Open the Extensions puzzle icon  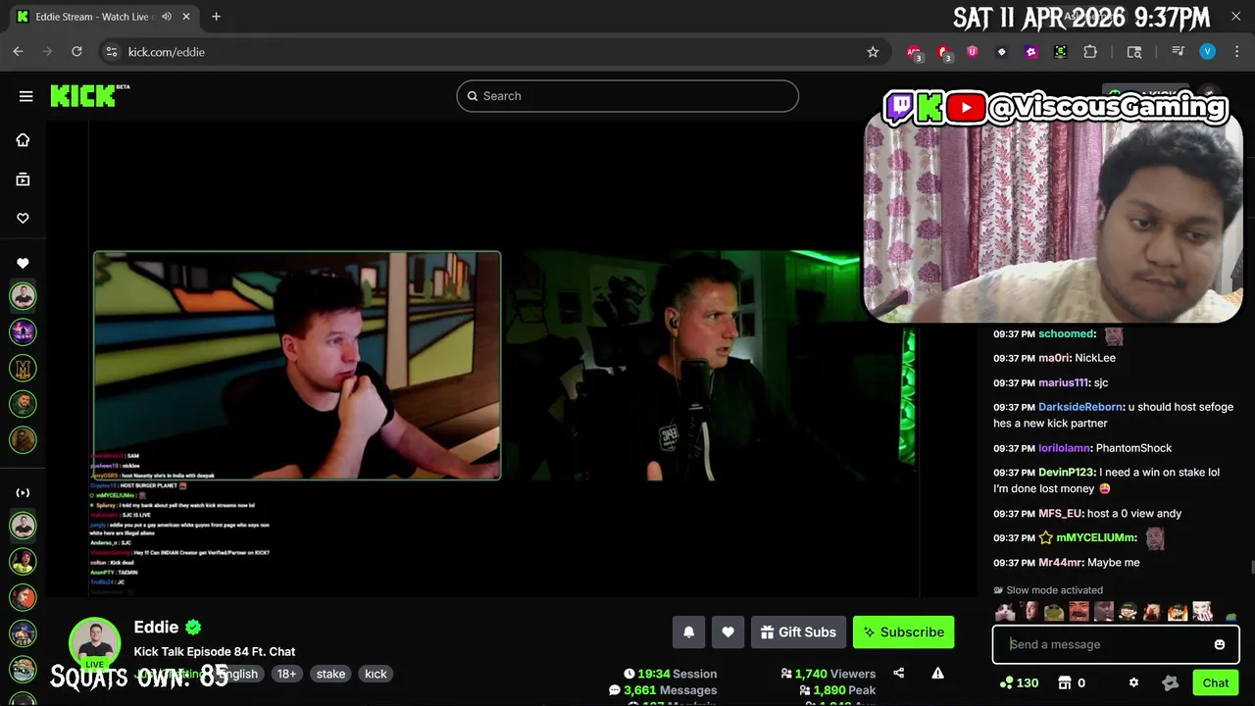coord(1090,52)
